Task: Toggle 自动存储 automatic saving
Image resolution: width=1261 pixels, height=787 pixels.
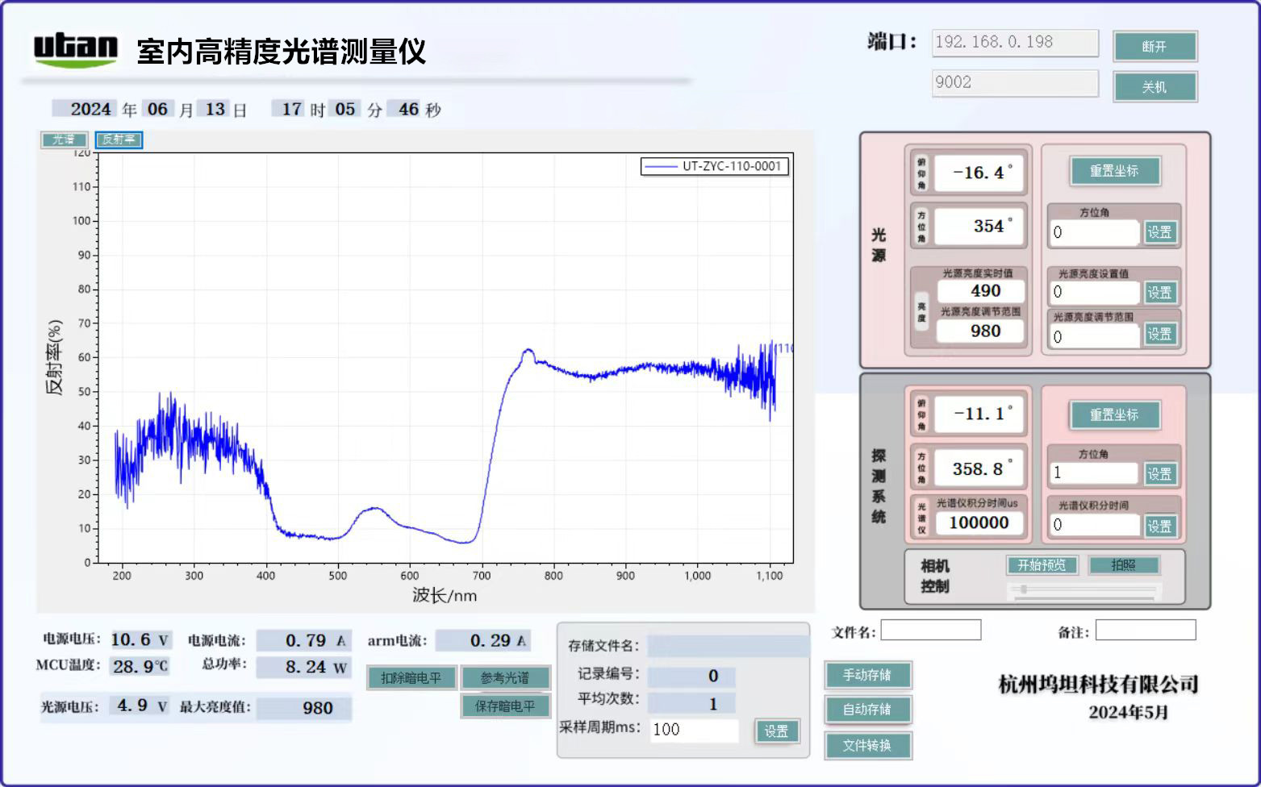Action: click(867, 710)
